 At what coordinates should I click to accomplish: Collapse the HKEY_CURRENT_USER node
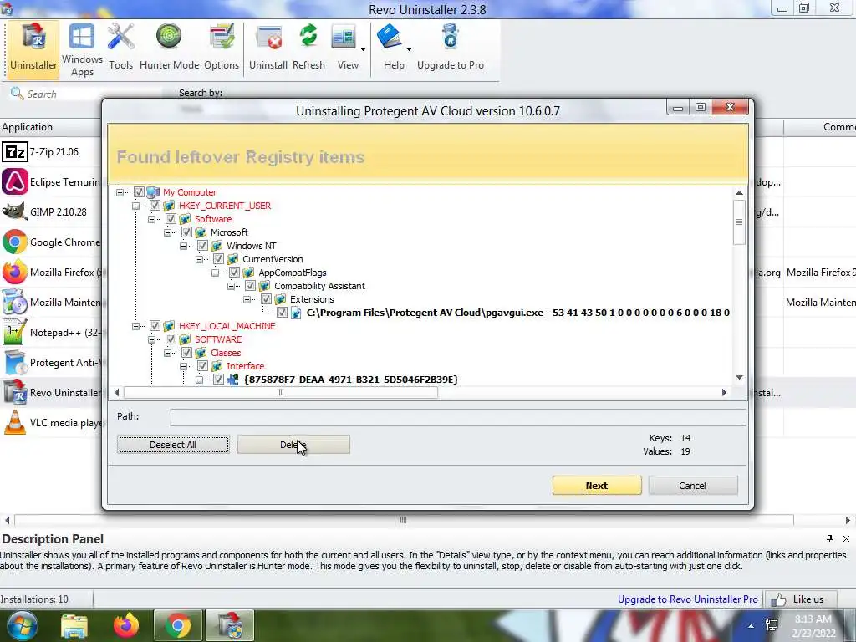pos(136,206)
